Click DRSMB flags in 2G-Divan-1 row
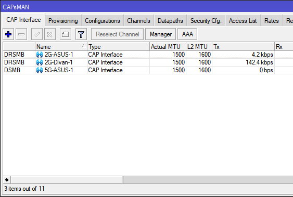 [x=14, y=62]
